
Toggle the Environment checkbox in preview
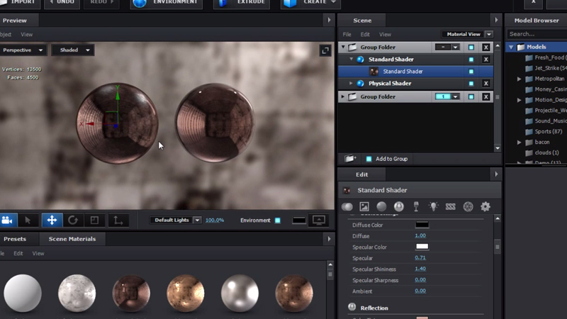(x=278, y=220)
